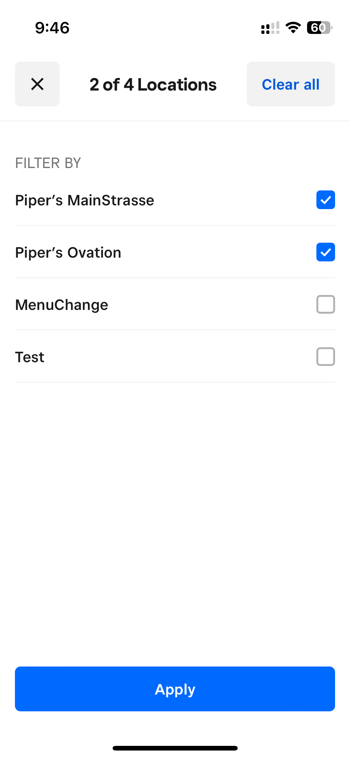Tap the home indicator bar
350x758 pixels.
click(x=175, y=748)
